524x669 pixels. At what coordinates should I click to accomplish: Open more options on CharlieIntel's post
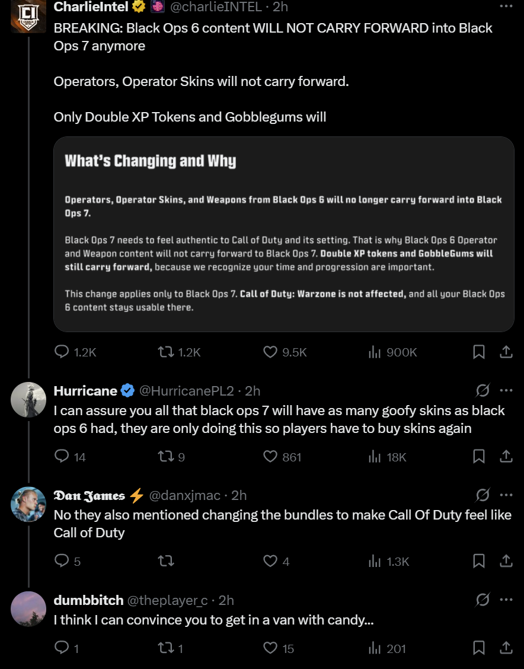point(506,7)
